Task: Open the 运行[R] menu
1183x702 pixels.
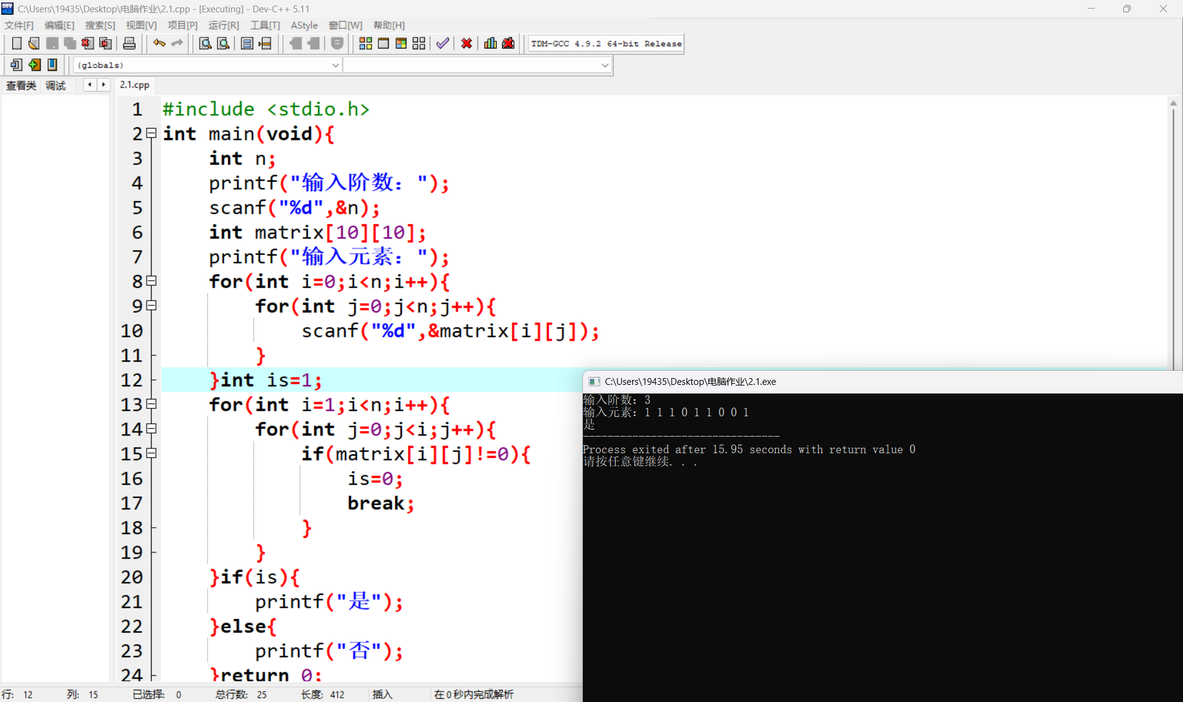Action: click(x=223, y=25)
